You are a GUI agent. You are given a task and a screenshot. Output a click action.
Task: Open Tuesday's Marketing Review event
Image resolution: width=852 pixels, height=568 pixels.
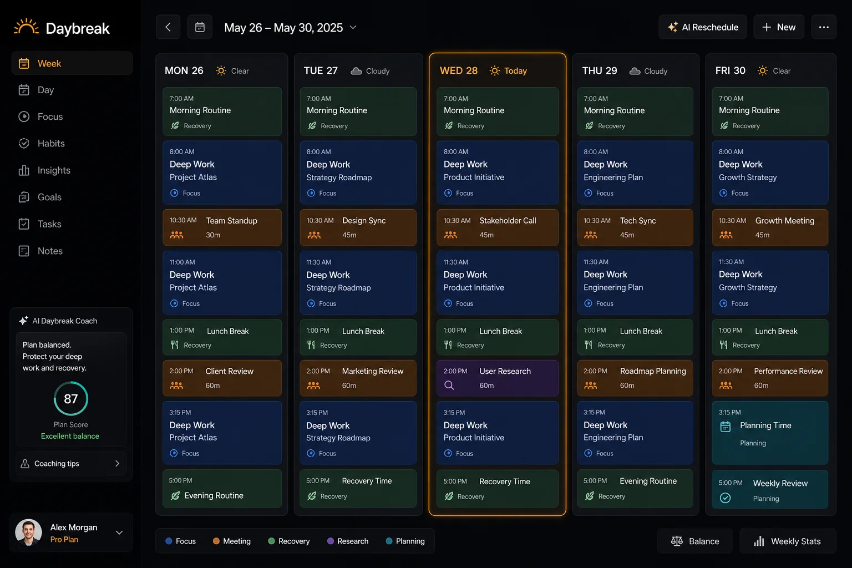[x=358, y=378]
